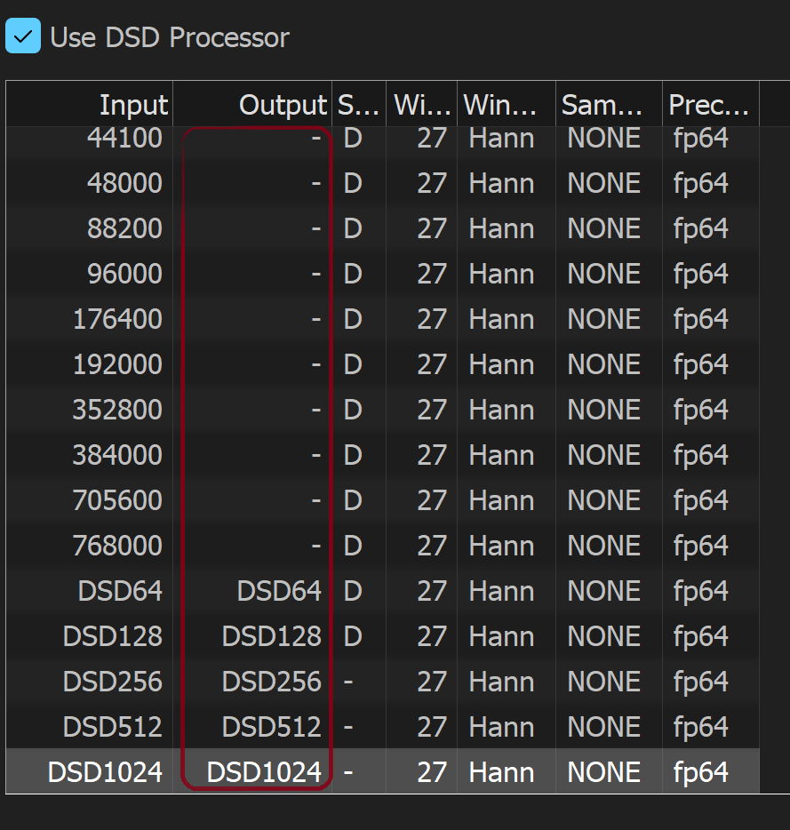Viewport: 790px width, 830px height.
Task: Click NONE value in 352800 row
Action: pos(603,411)
